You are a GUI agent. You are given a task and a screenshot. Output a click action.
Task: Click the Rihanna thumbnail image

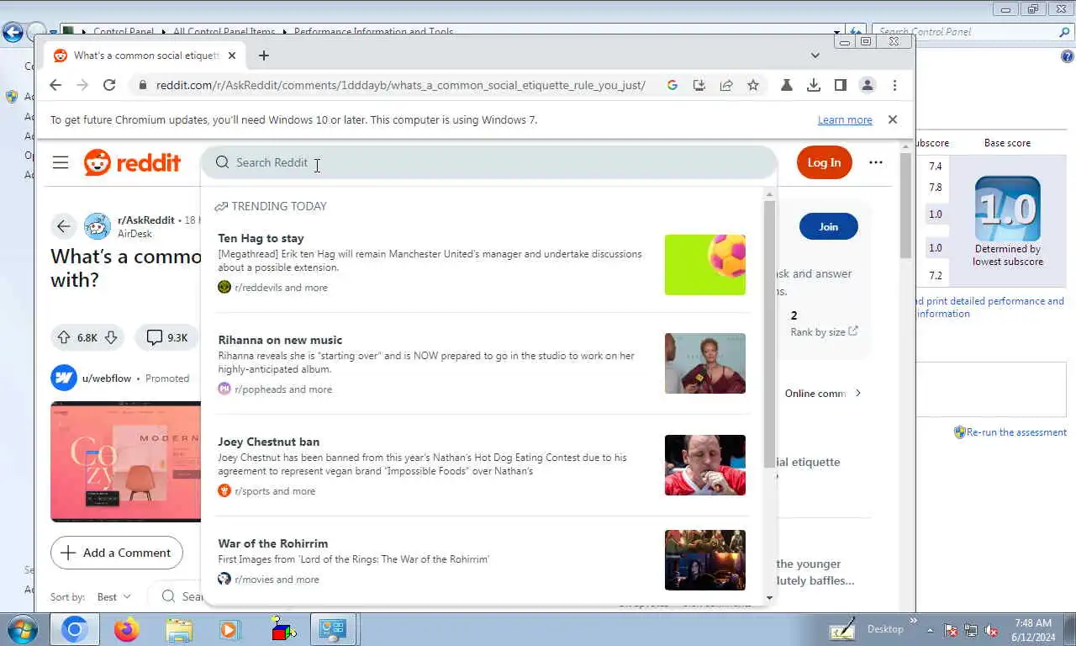tap(705, 363)
